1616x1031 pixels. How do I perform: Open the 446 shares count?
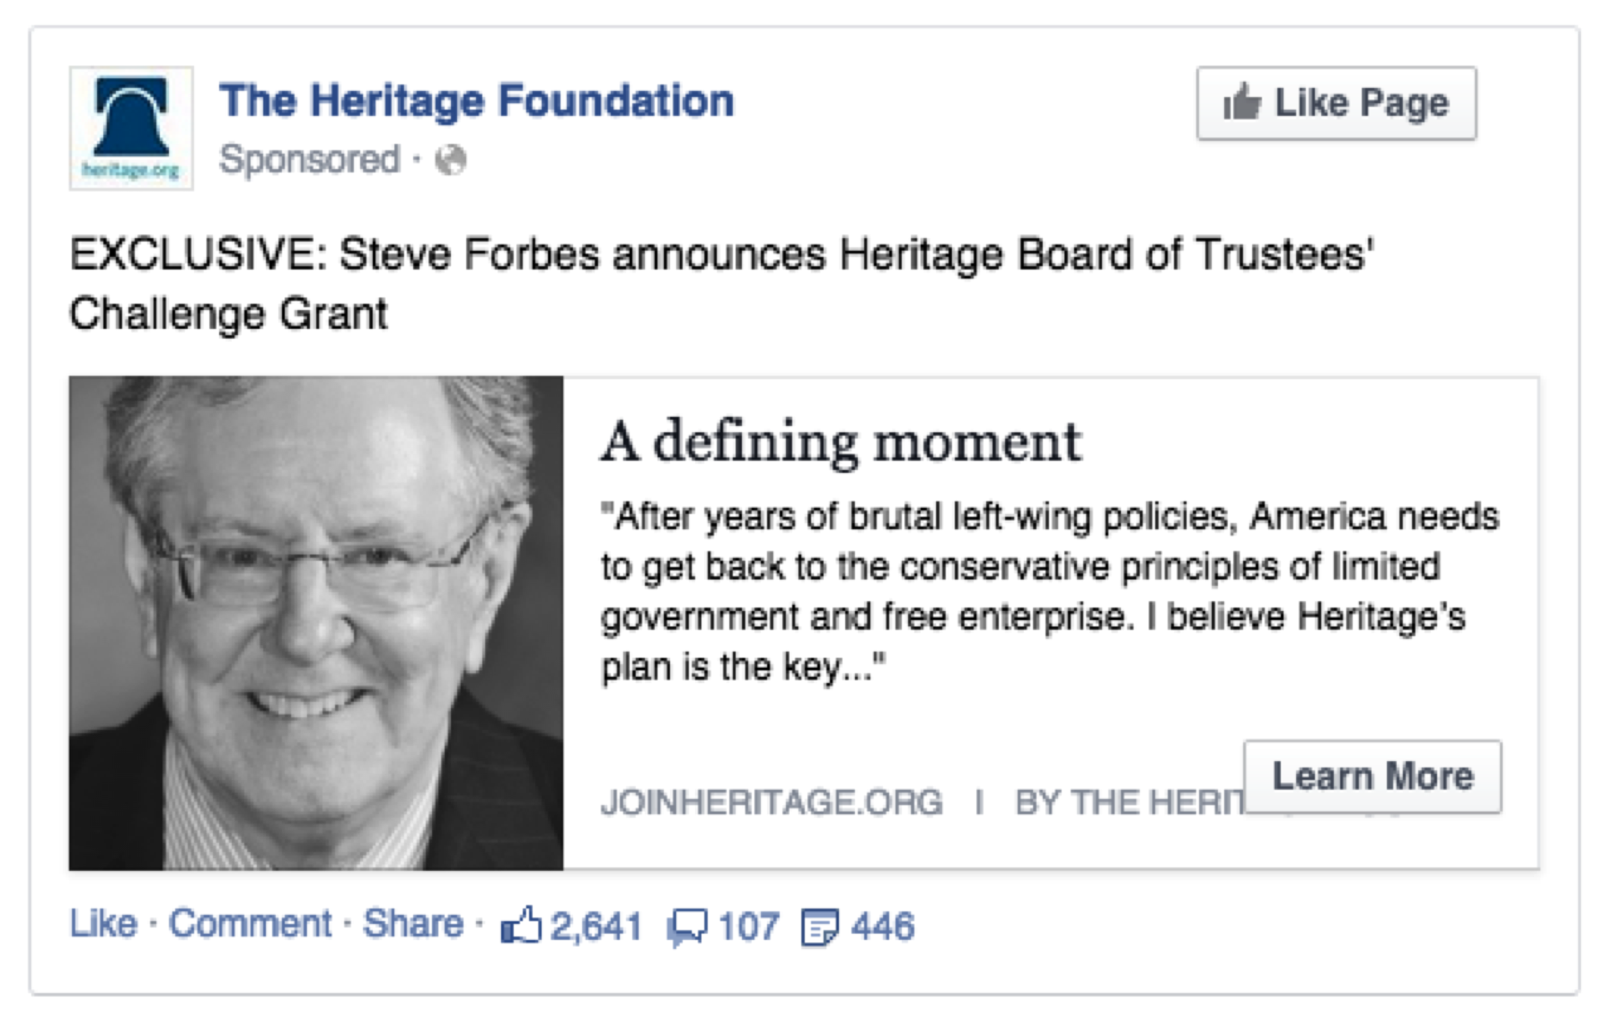tap(883, 926)
